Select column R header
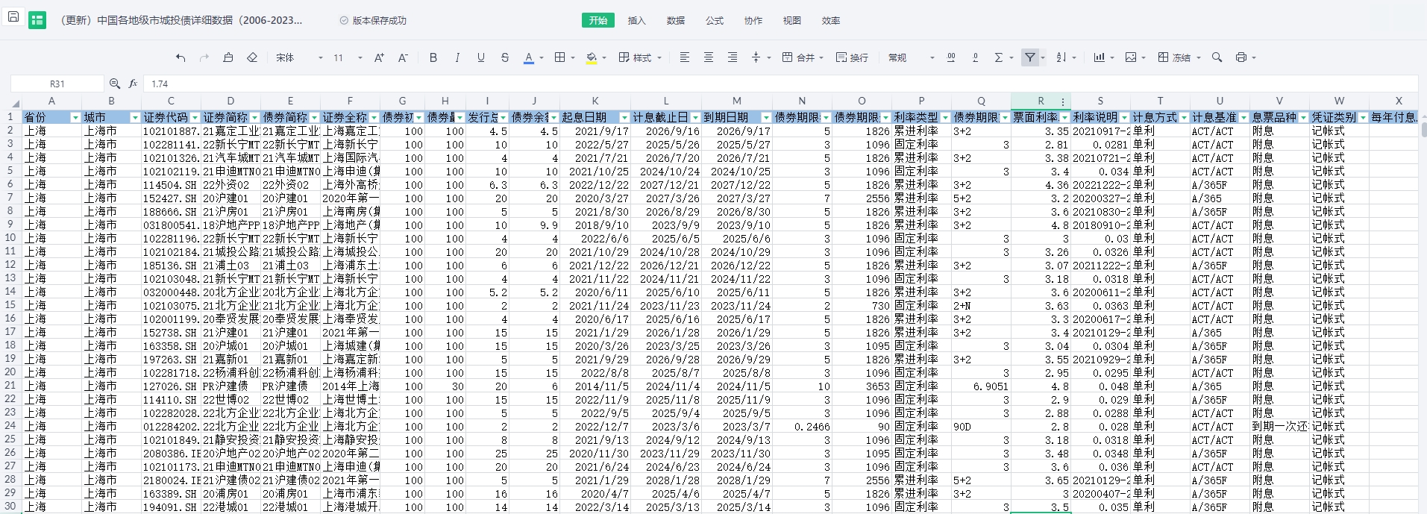The width and height of the screenshot is (1427, 514). (x=1041, y=101)
